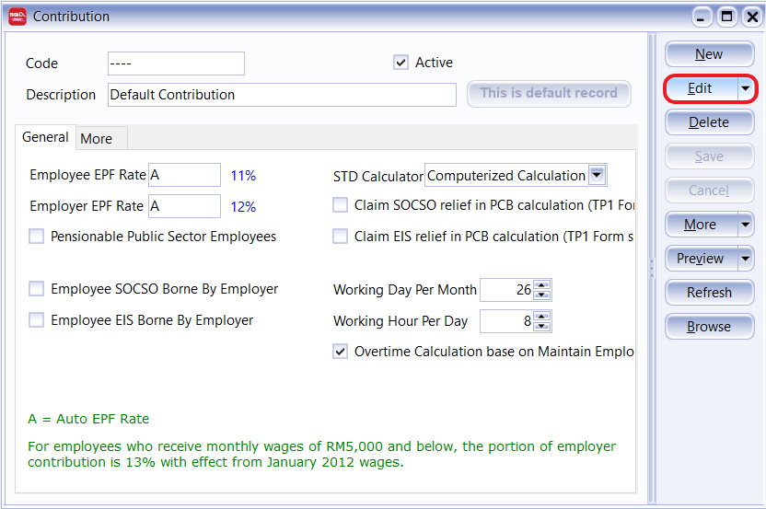
Task: Expand the Edit button dropdown arrow
Action: (x=746, y=88)
